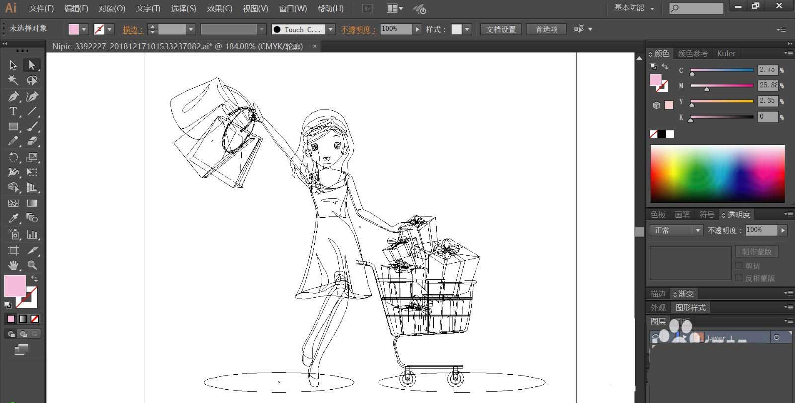Select the Symbol Sprayer tool
The width and height of the screenshot is (795, 403).
pos(13,234)
